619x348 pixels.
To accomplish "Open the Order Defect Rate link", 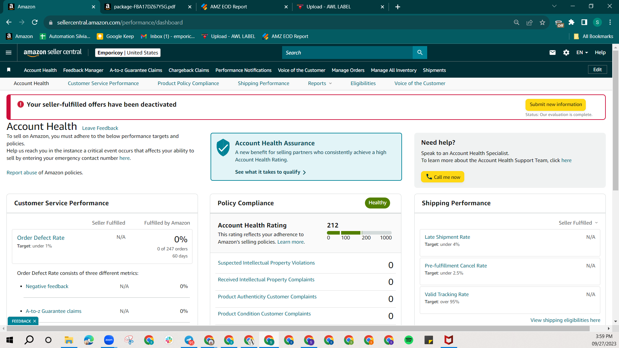I will [x=41, y=238].
